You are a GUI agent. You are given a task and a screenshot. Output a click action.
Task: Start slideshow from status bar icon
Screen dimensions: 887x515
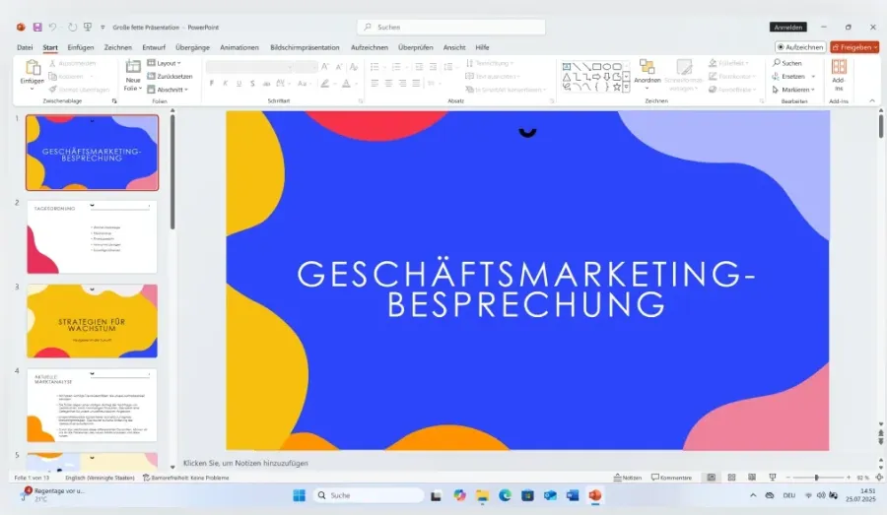[772, 478]
